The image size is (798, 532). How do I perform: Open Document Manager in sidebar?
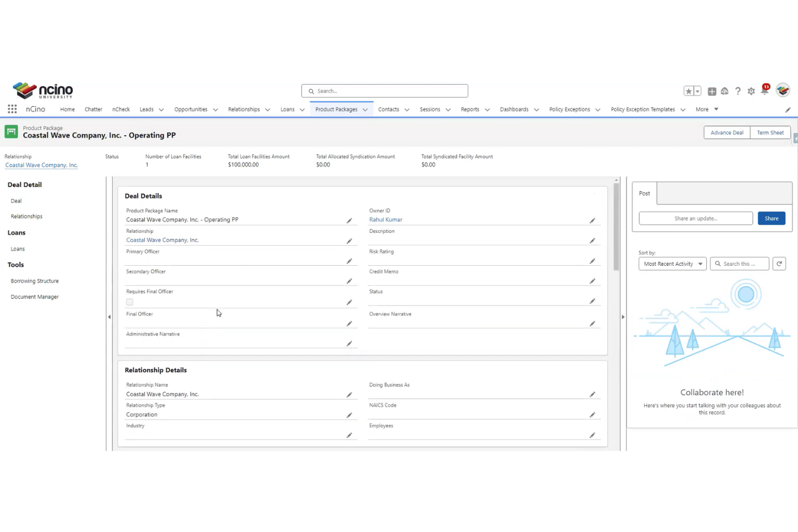(x=35, y=297)
